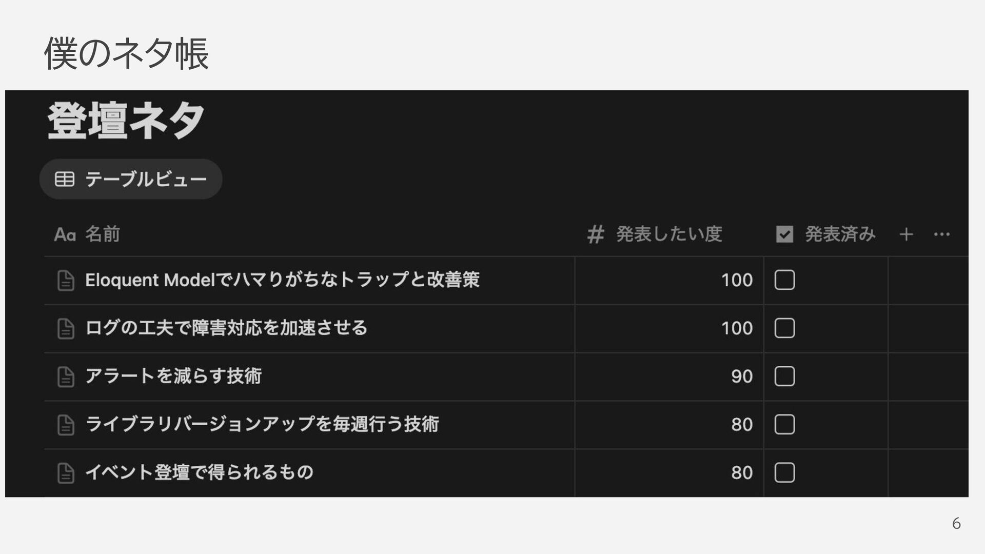
Task: Mark ライブラリバージョンアップ row as 発表済み
Action: point(784,425)
